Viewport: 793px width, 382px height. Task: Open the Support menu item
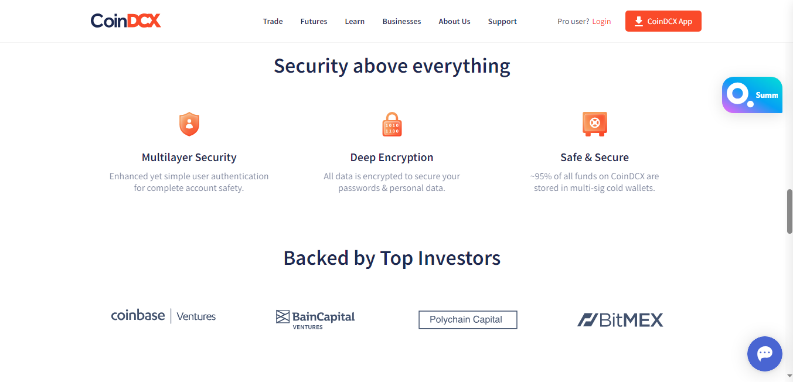(502, 22)
